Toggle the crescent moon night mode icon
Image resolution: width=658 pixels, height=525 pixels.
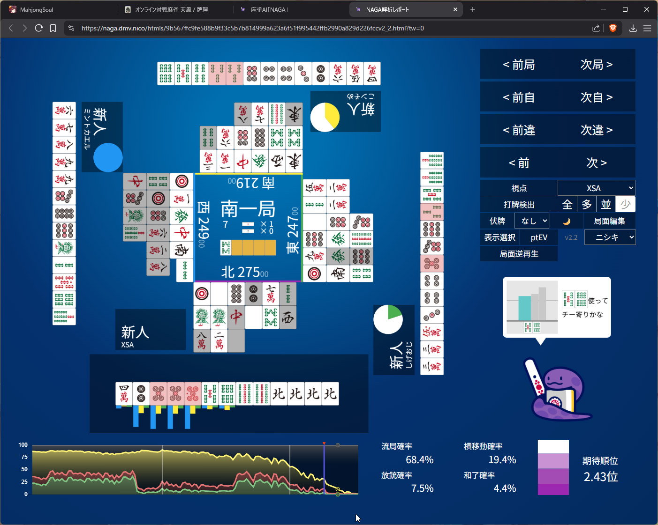pyautogui.click(x=567, y=221)
